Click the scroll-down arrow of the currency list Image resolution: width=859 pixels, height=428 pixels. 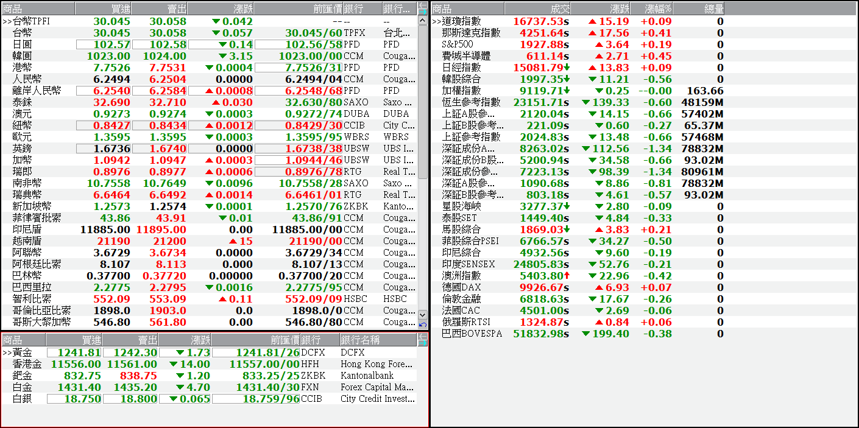point(423,314)
